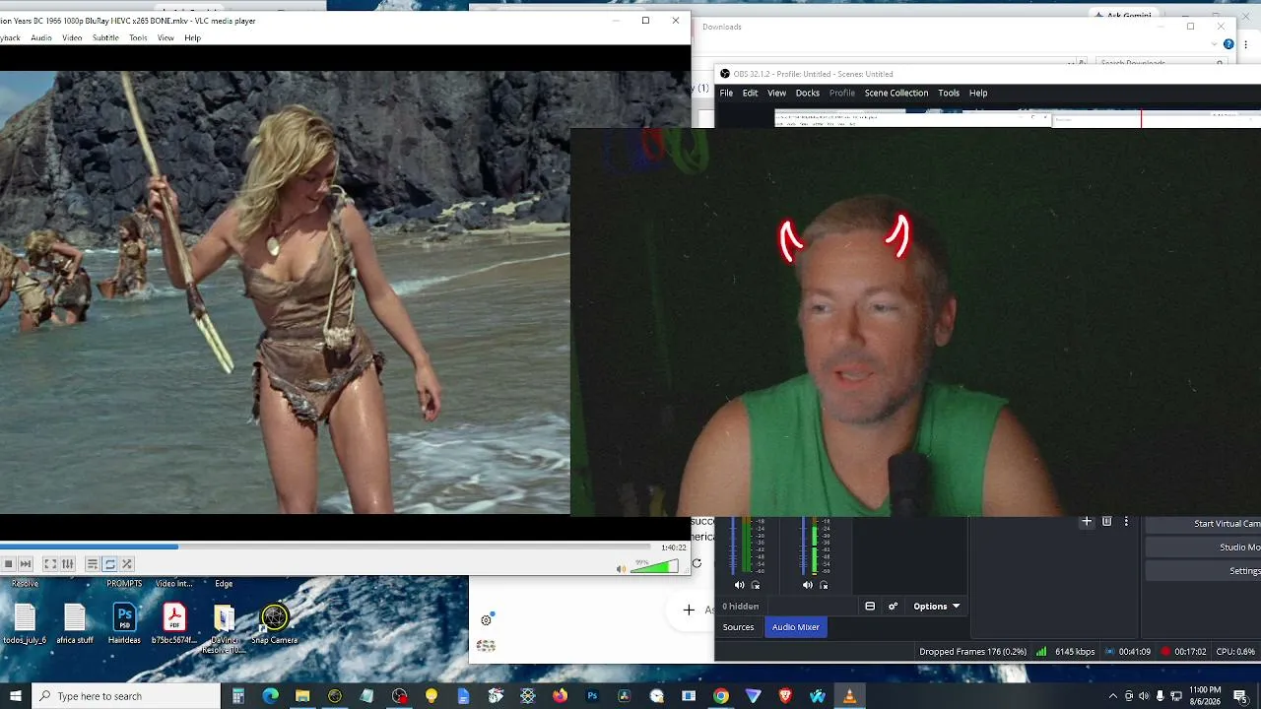Open HairIdeas PSD desktop file

point(124,624)
